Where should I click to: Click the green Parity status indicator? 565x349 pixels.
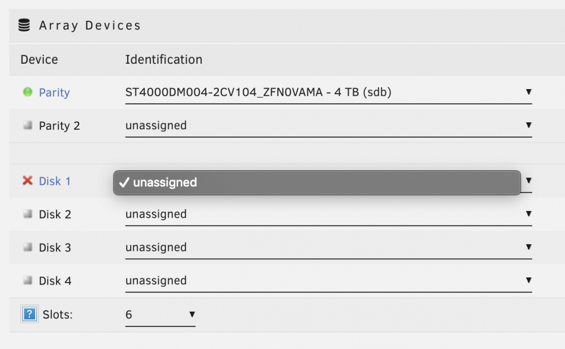point(28,92)
